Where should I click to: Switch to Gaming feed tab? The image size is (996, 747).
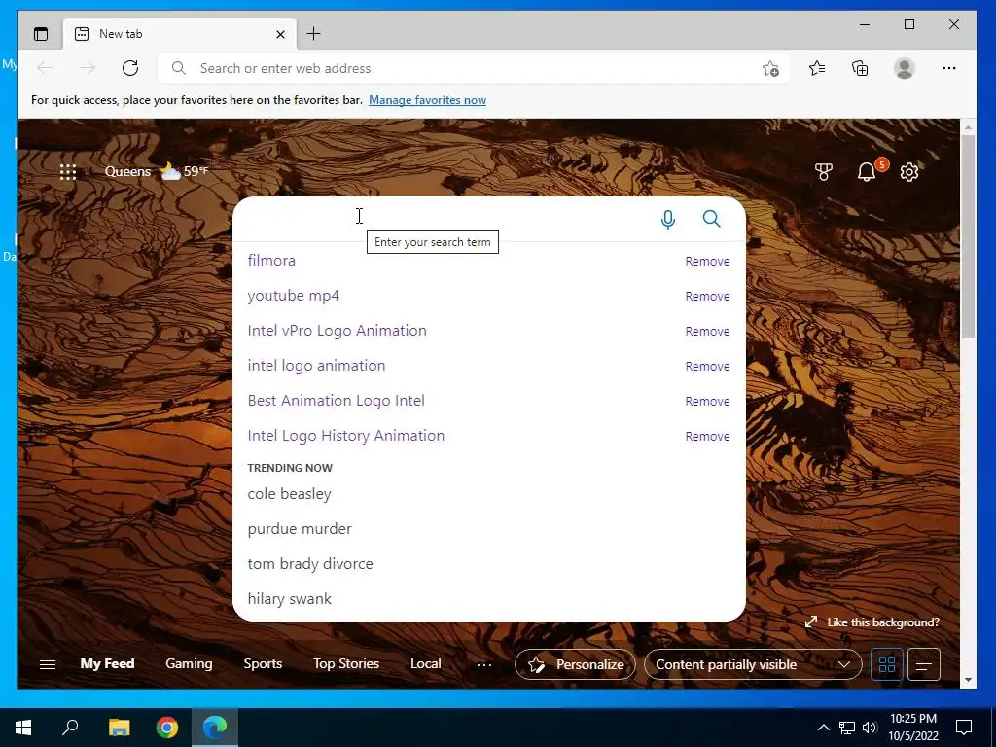[189, 663]
